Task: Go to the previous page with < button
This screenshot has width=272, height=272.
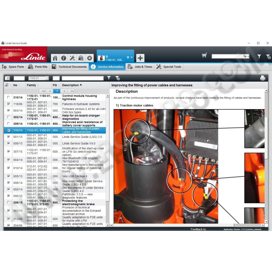Action: pos(50,91)
